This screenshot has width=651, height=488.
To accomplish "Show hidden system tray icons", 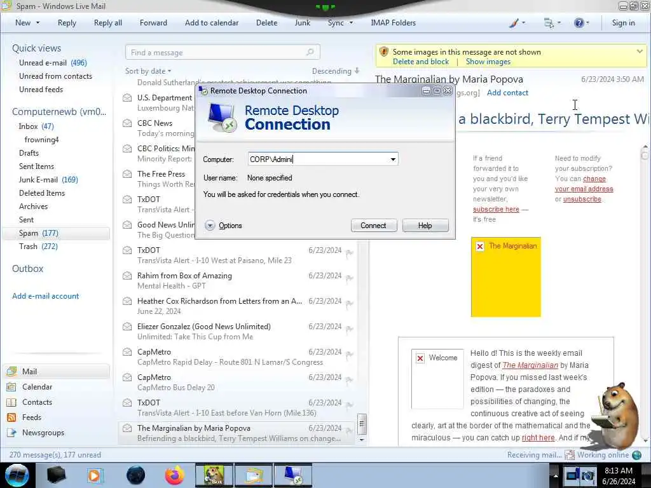I will [555, 475].
